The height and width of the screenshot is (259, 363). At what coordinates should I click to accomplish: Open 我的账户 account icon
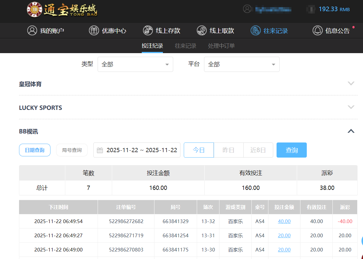pos(32,30)
